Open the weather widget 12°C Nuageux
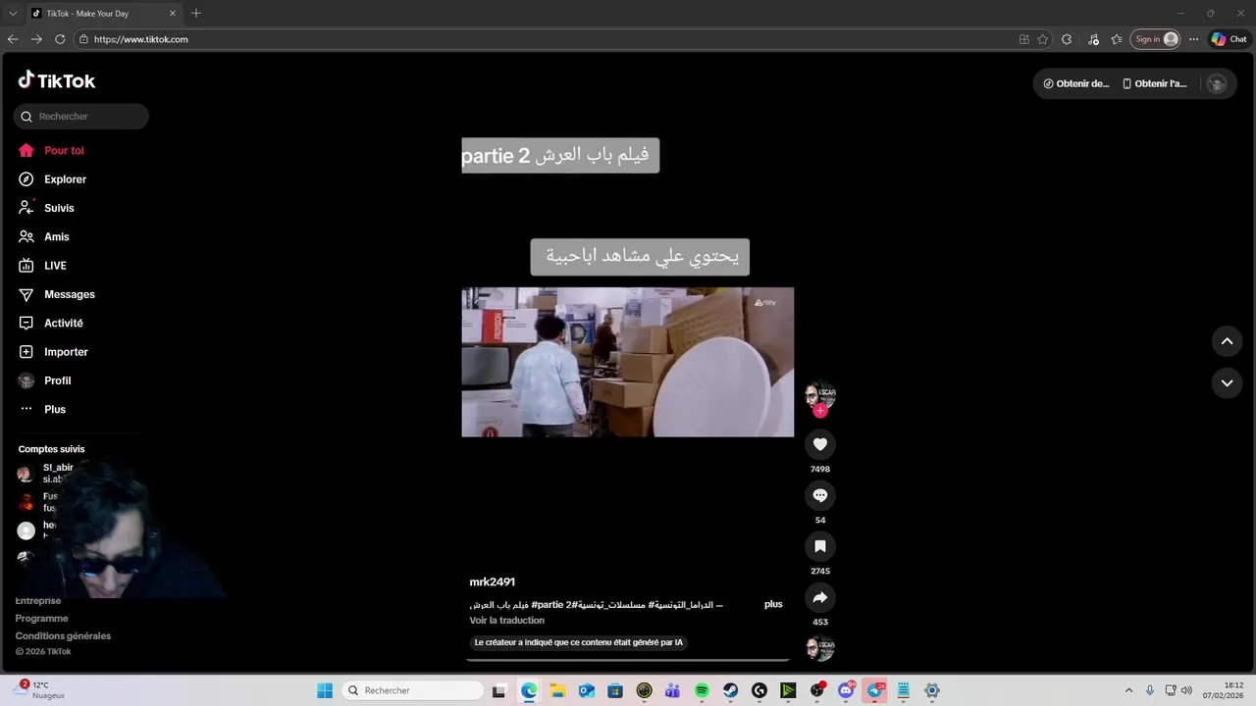The height and width of the screenshot is (706, 1256). [x=40, y=690]
